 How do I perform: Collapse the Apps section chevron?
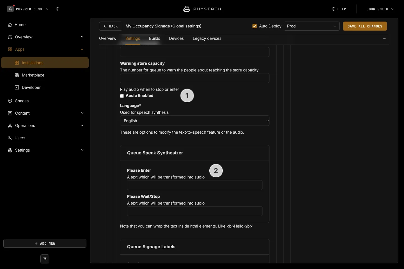pyautogui.click(x=82, y=49)
